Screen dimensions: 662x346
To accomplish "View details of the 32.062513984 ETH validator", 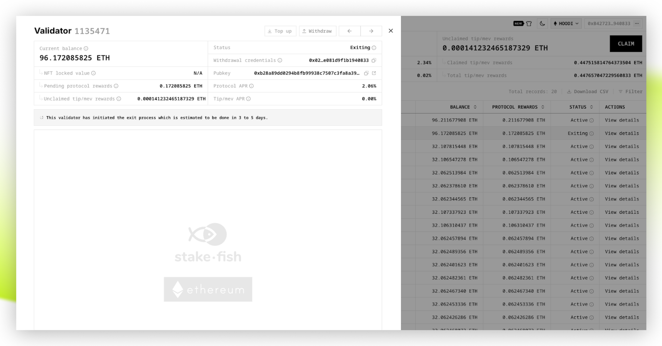I will 622,173.
